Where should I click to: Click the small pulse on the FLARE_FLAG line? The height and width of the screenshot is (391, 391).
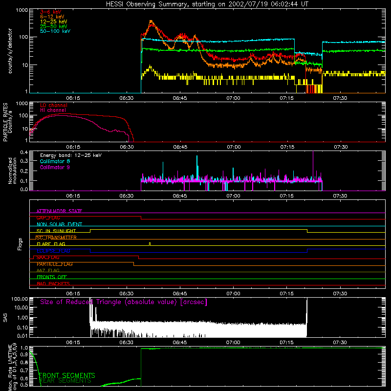coord(150,244)
